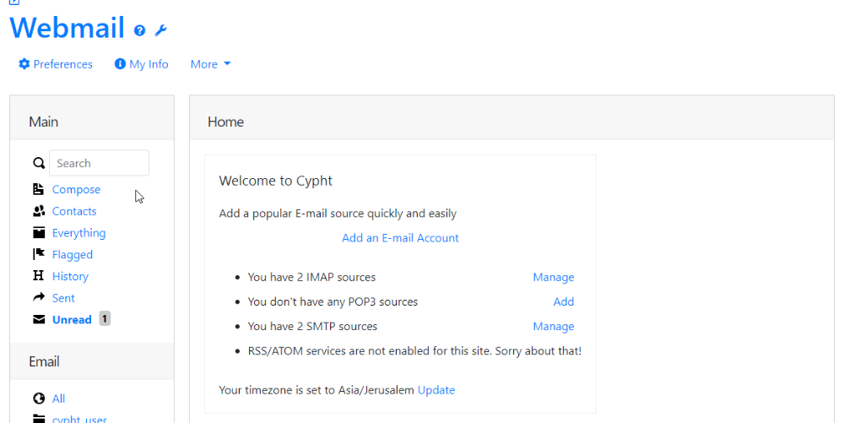Click the Contacts people icon
The width and height of the screenshot is (844, 423).
39,211
